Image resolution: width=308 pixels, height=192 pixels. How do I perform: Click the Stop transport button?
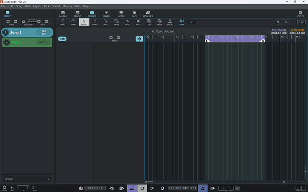click(x=142, y=188)
